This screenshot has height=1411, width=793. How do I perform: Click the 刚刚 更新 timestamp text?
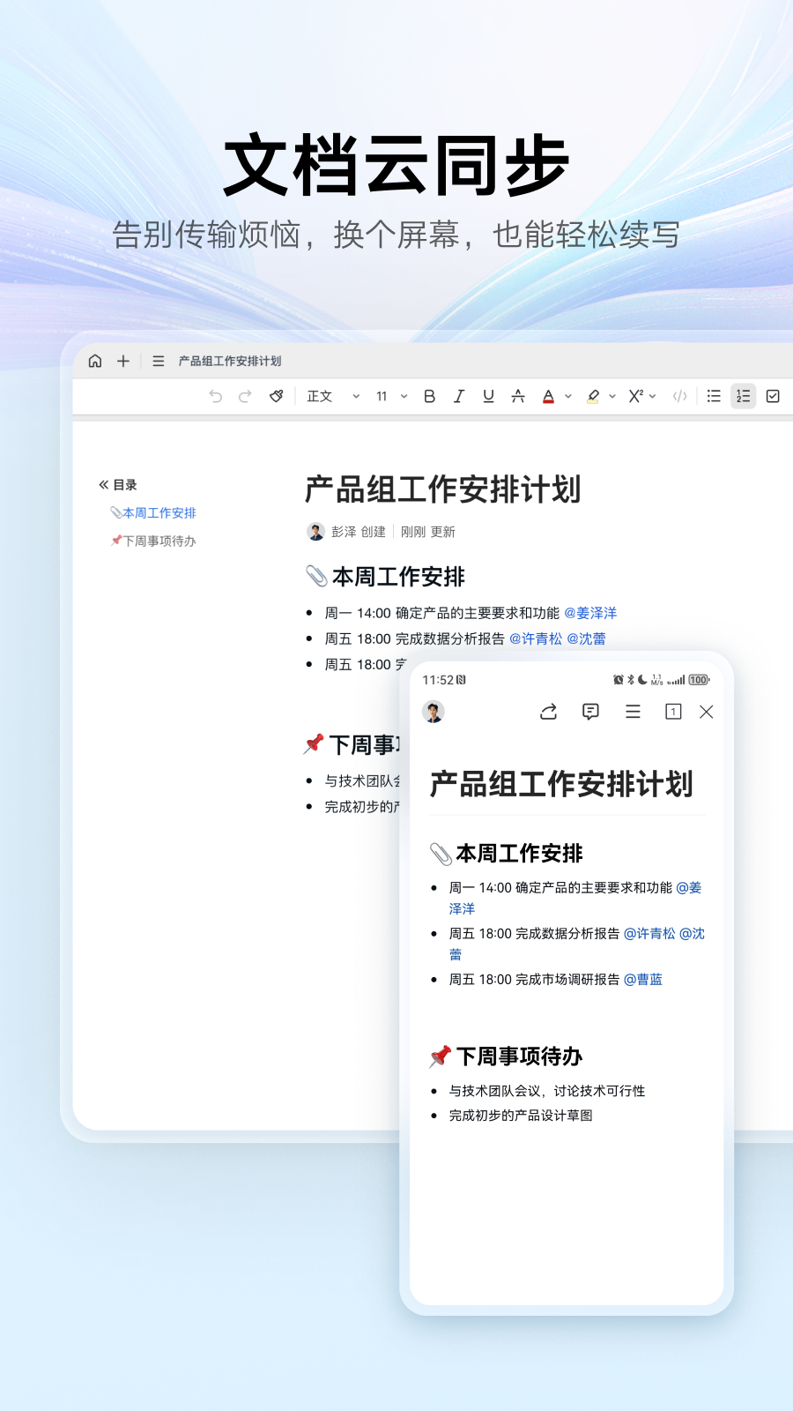(x=428, y=532)
